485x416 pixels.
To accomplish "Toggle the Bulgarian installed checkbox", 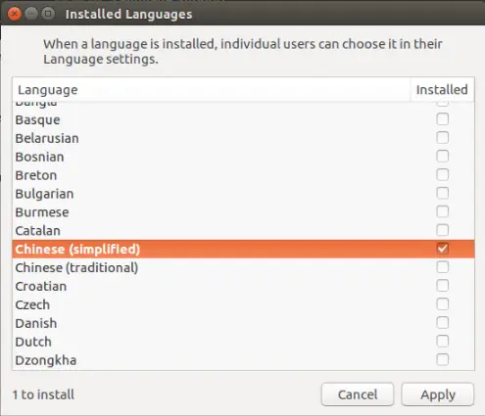I will coord(442,193).
